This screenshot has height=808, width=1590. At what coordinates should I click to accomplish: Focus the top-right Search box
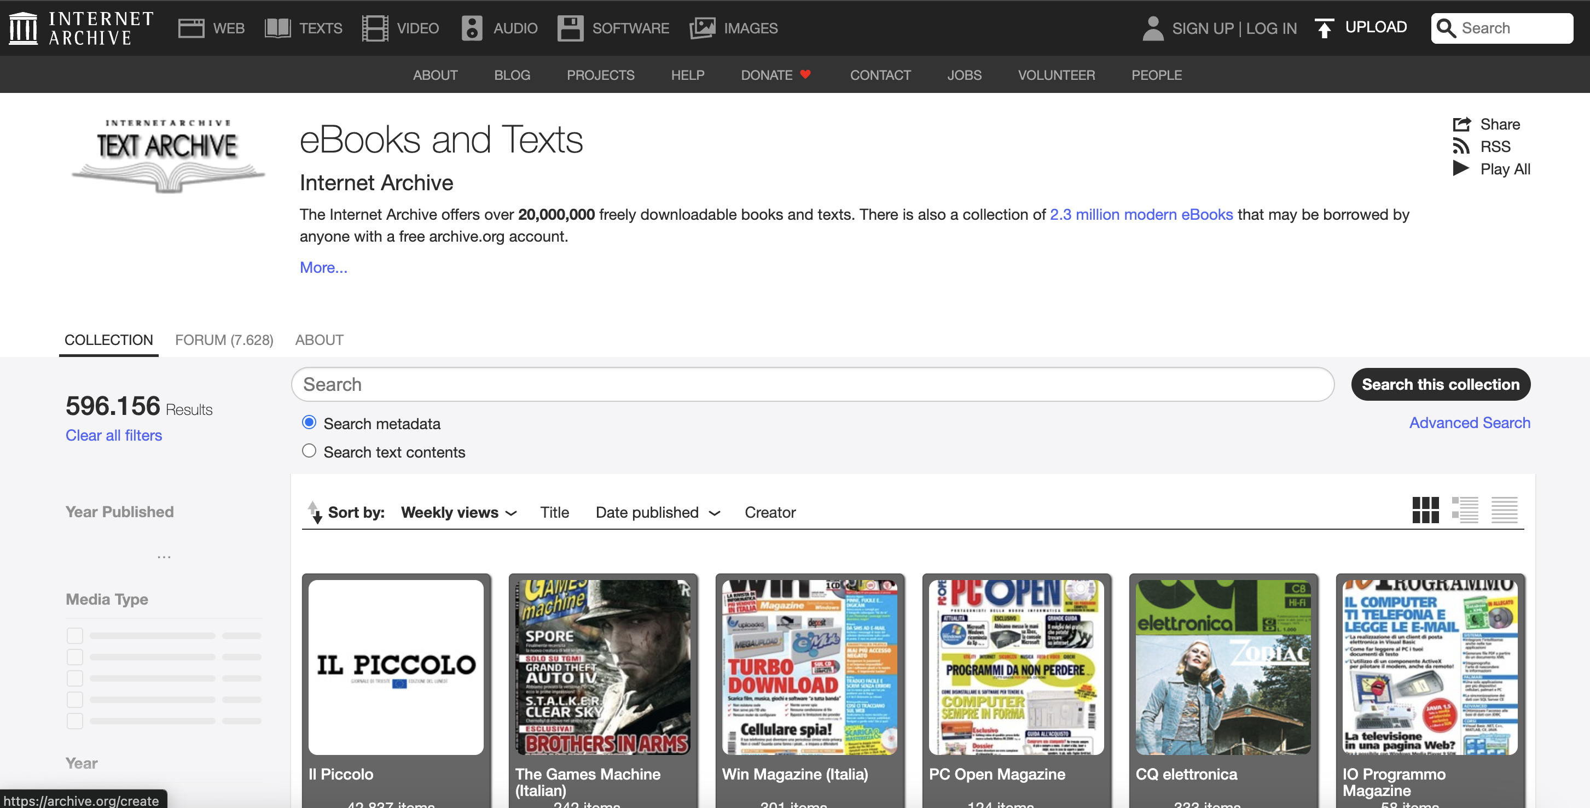pos(1501,28)
